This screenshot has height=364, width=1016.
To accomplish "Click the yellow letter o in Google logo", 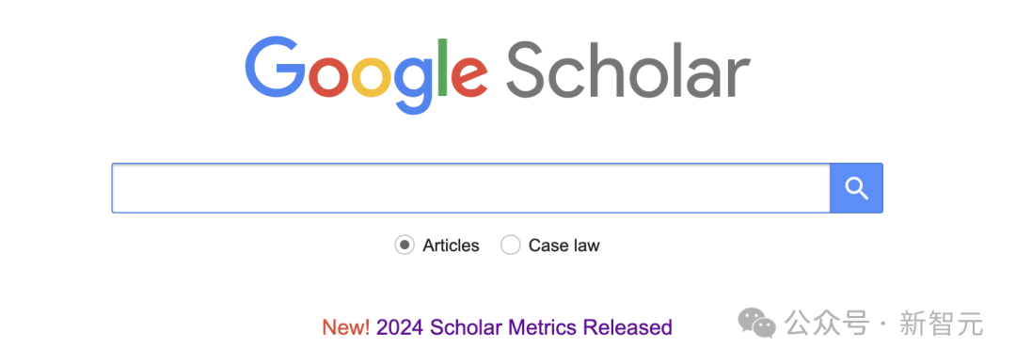I will tap(371, 78).
